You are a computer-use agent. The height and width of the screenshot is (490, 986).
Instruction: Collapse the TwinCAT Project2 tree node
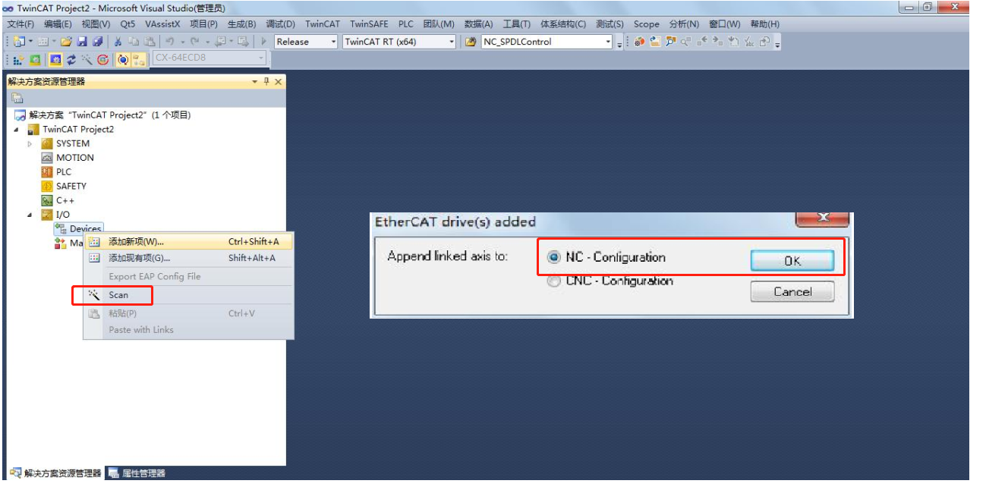coord(17,130)
